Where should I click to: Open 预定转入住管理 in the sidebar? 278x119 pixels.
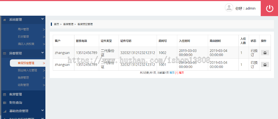tap(27, 70)
